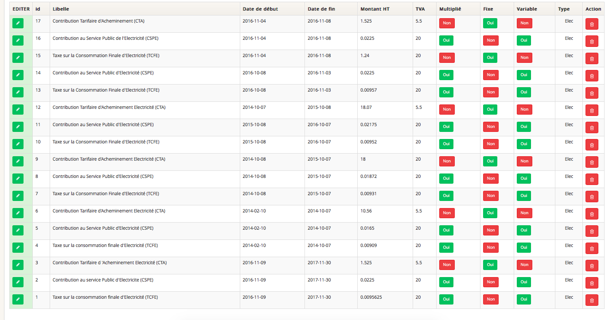Edit the id 4 TCFE row

pos(18,247)
